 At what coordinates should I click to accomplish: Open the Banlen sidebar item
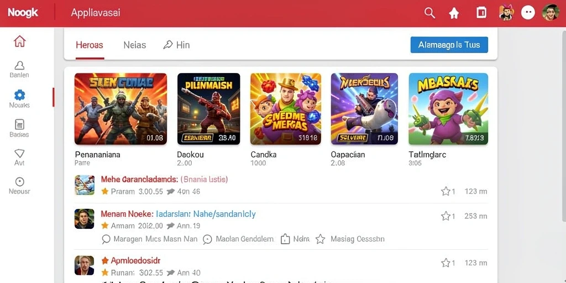click(19, 69)
